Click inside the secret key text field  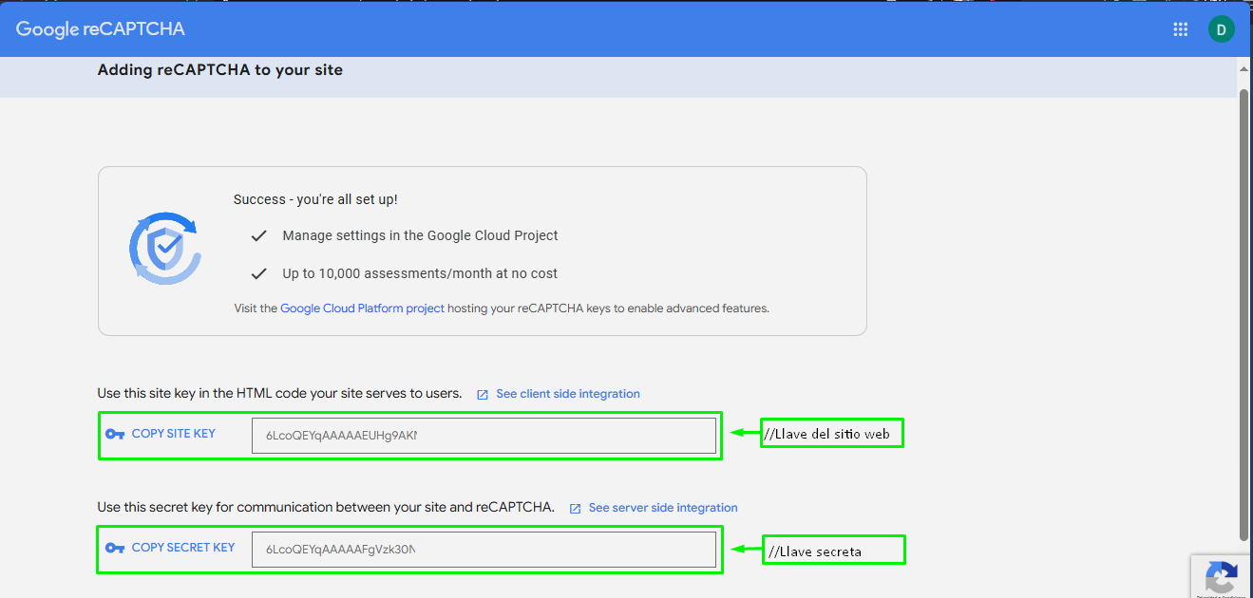click(483, 550)
